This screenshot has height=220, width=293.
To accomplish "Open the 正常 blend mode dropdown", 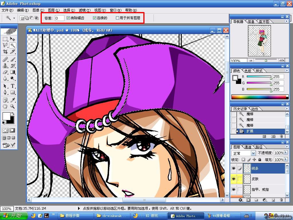I will (x=253, y=153).
